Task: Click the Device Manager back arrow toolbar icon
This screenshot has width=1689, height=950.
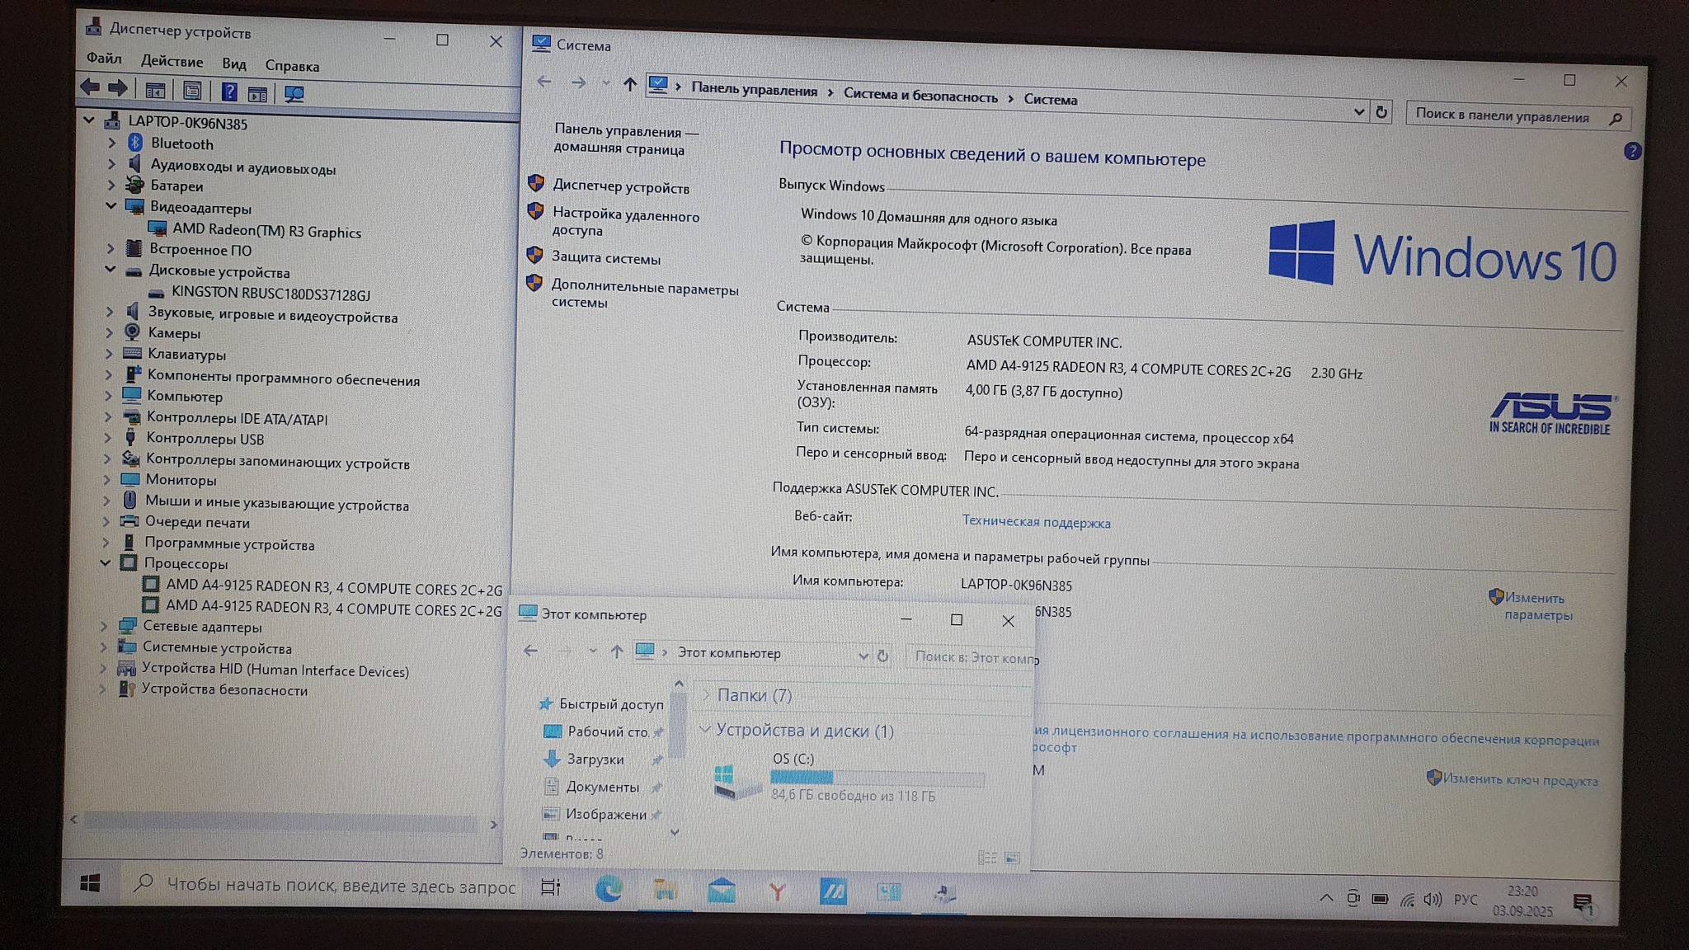Action: tap(90, 87)
